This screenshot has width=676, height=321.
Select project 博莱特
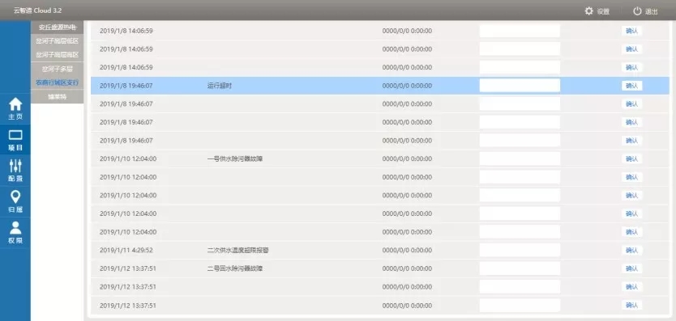click(57, 96)
